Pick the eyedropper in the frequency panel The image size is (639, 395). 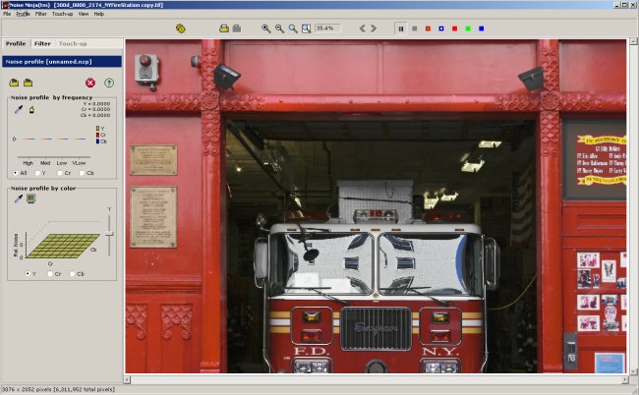tap(19, 109)
